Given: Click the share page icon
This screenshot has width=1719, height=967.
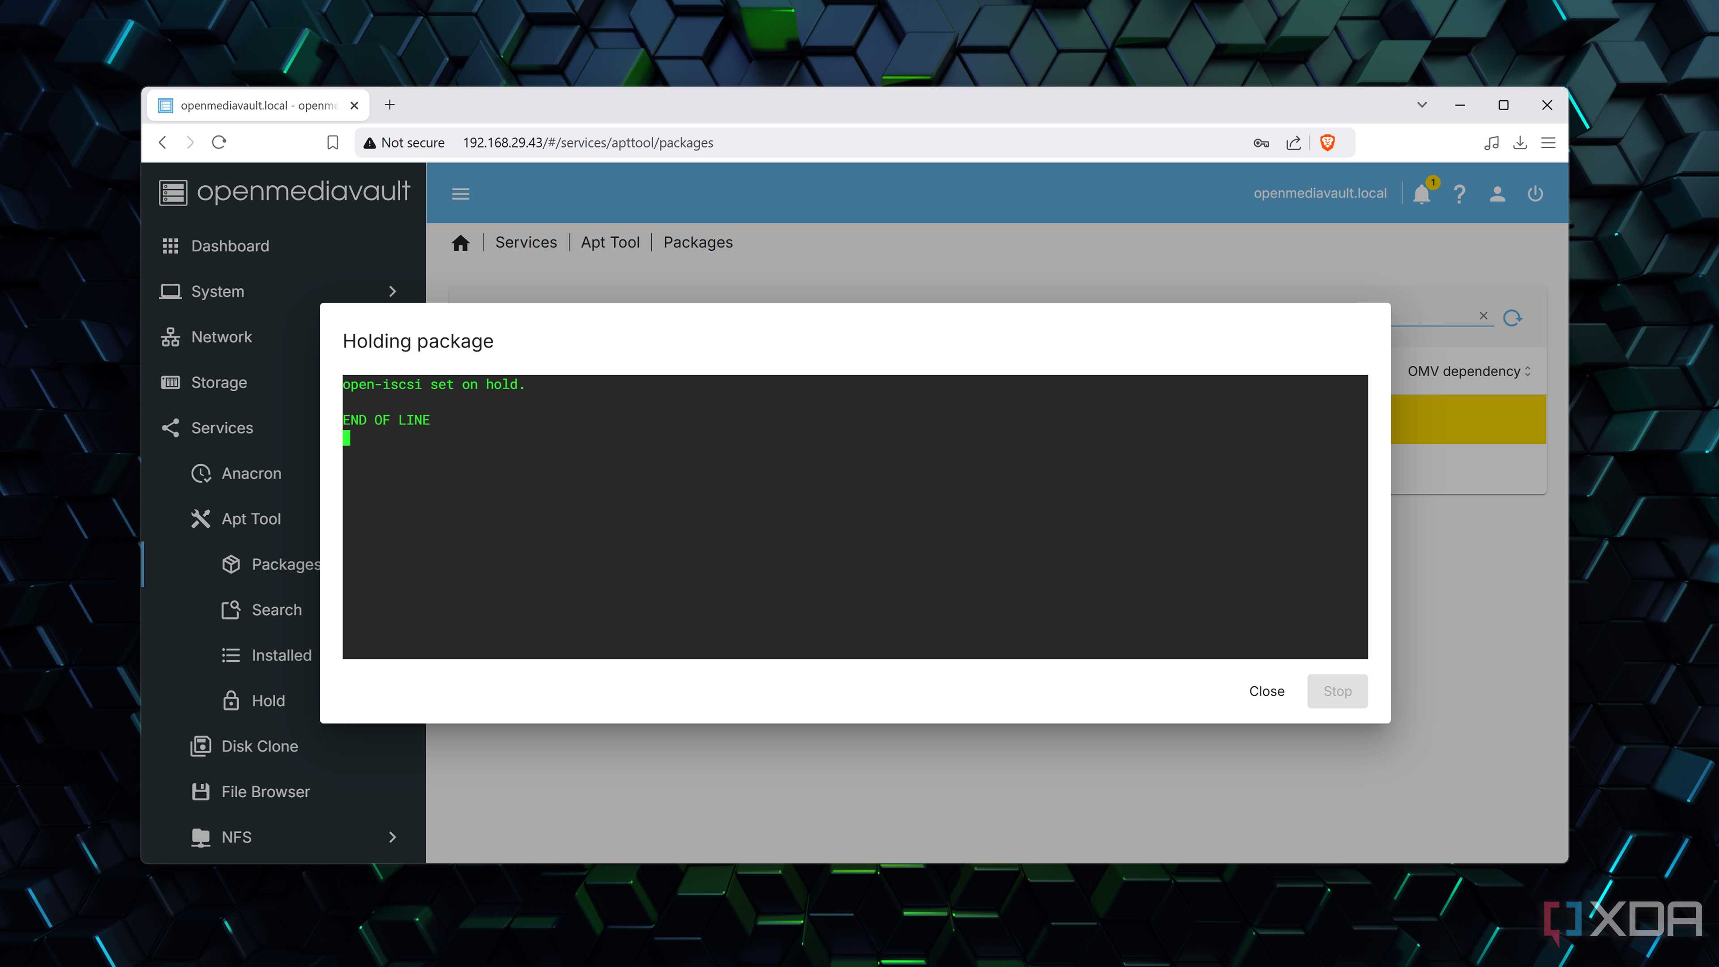Looking at the screenshot, I should click(1293, 143).
